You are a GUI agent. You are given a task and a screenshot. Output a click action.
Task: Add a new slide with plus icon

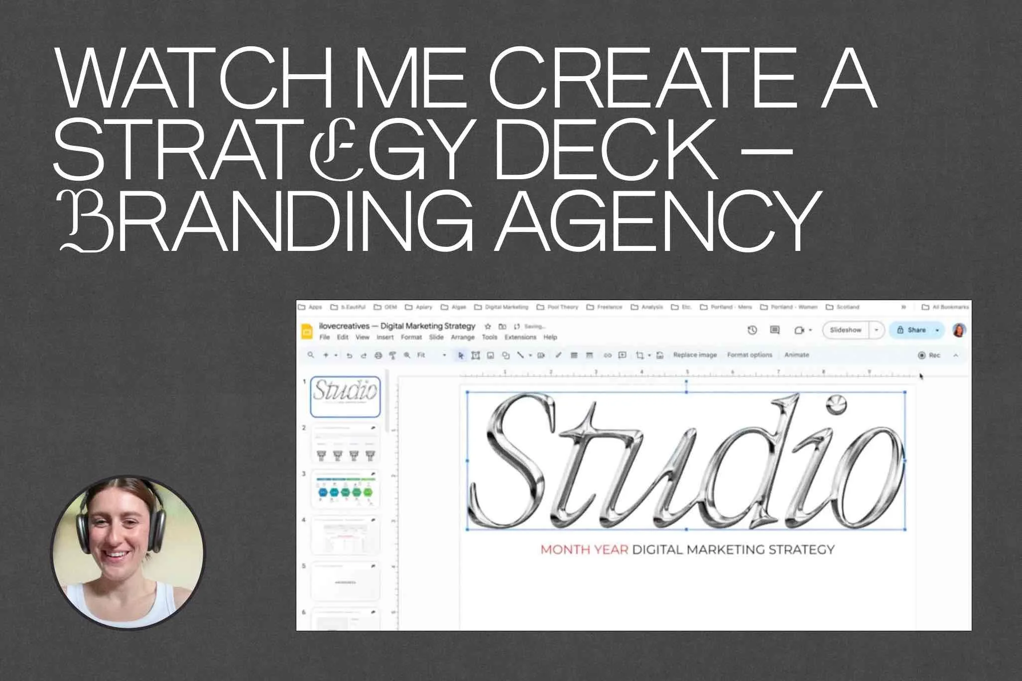point(326,355)
